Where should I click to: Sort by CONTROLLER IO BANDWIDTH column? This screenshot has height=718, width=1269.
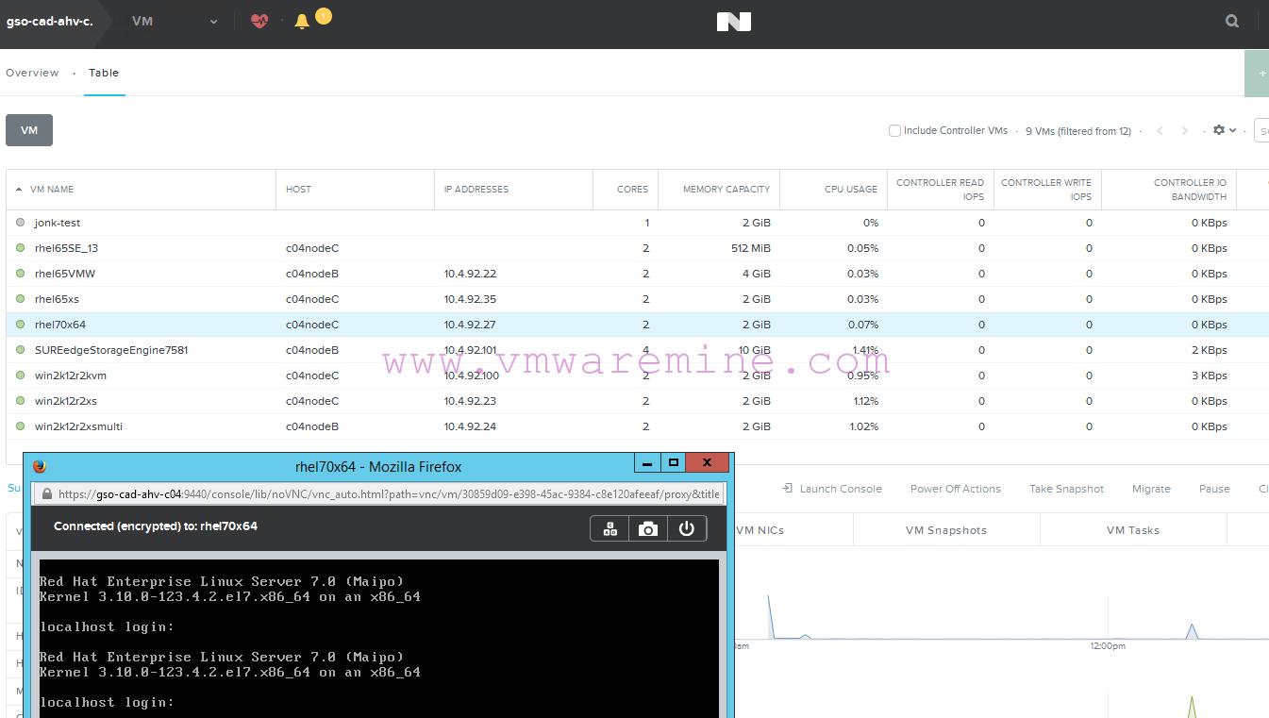point(1190,190)
